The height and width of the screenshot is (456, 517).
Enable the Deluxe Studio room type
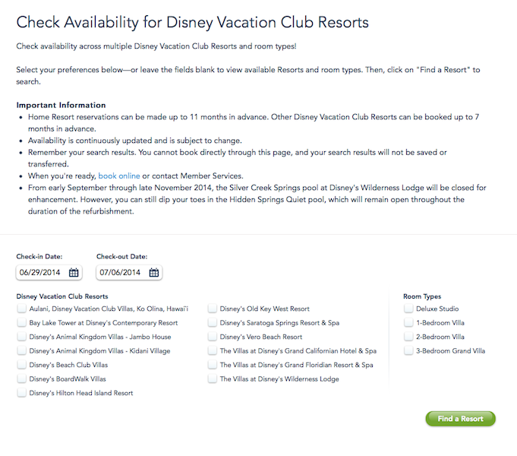pos(408,309)
